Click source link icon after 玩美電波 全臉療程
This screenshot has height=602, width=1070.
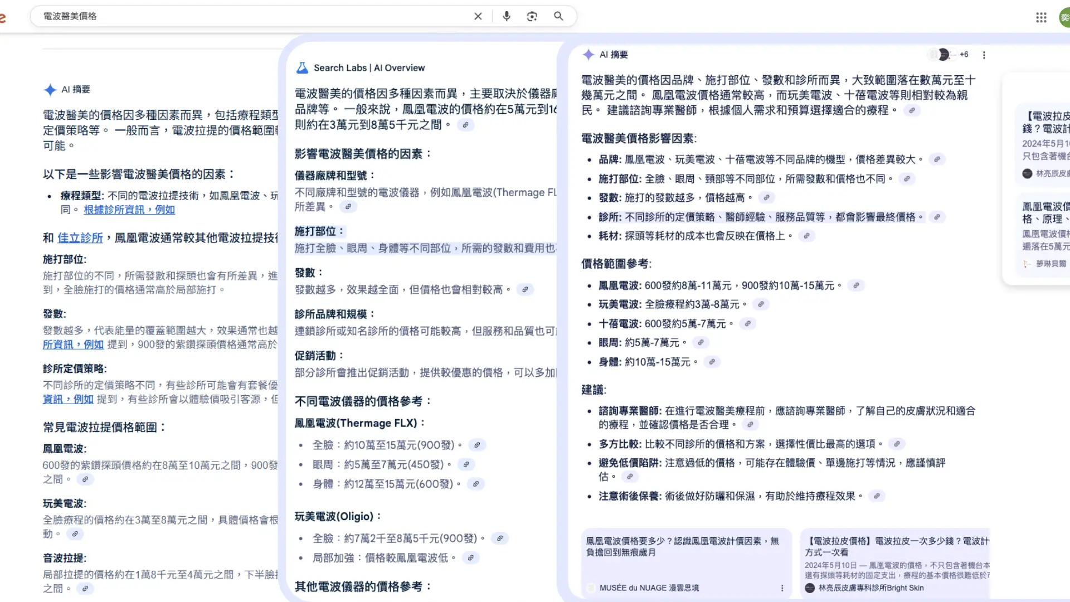coord(761,304)
